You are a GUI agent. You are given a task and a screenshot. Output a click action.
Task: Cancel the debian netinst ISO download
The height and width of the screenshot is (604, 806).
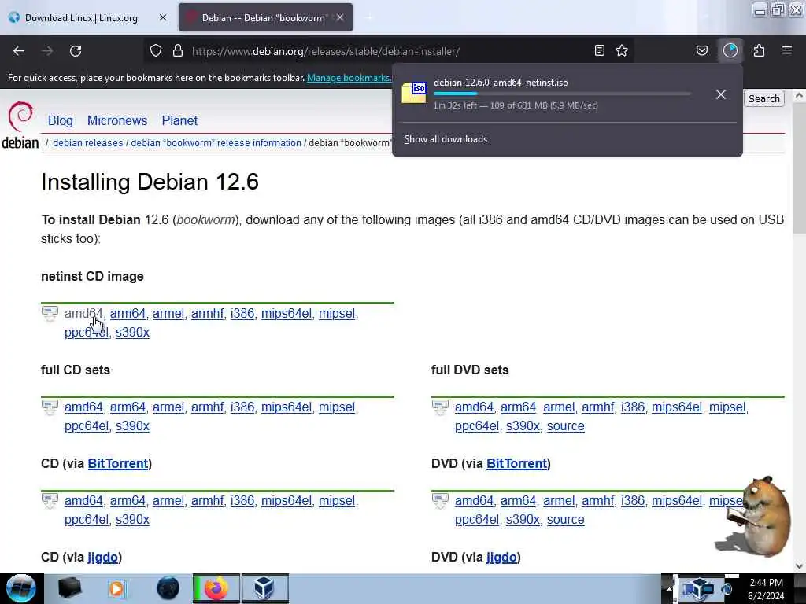click(x=721, y=94)
